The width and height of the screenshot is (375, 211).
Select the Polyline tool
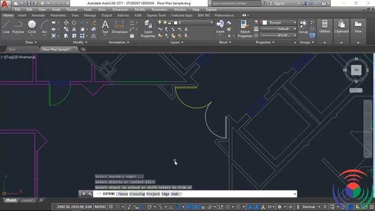(x=18, y=27)
